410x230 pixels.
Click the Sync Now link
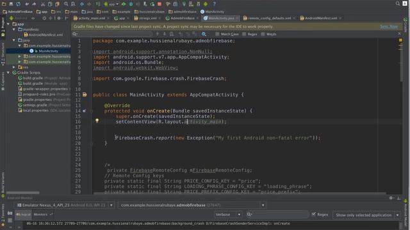389,26
